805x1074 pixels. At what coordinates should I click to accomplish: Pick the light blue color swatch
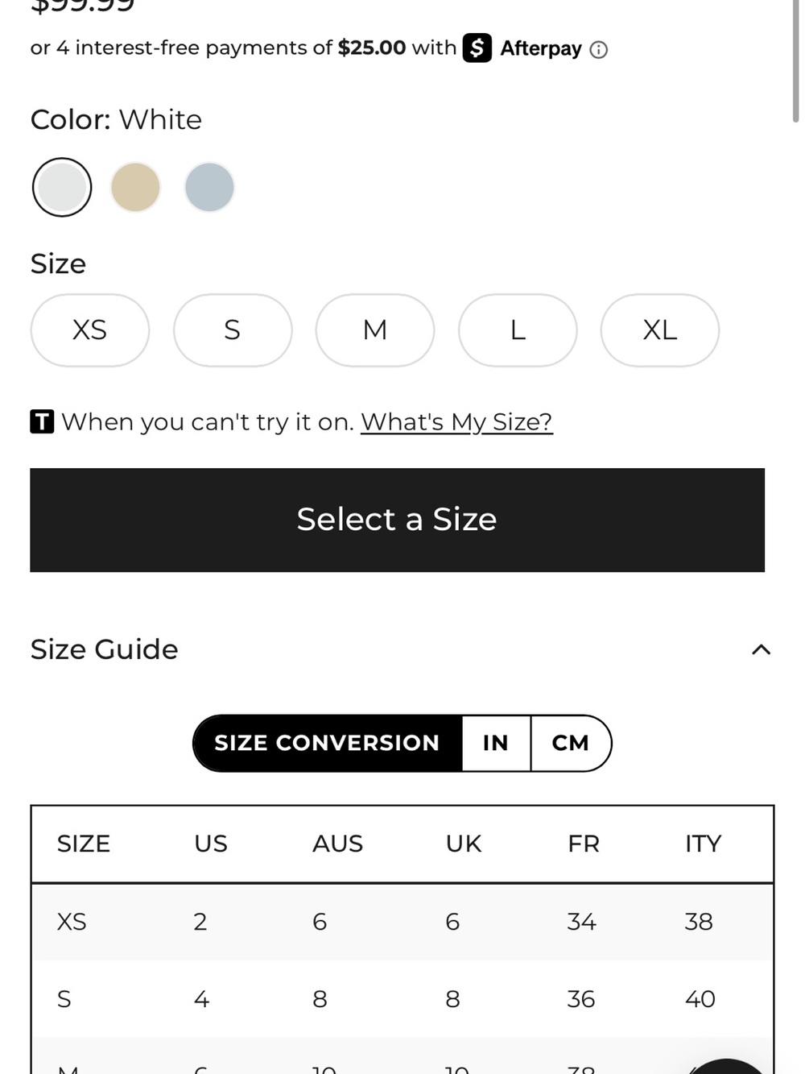(x=209, y=187)
